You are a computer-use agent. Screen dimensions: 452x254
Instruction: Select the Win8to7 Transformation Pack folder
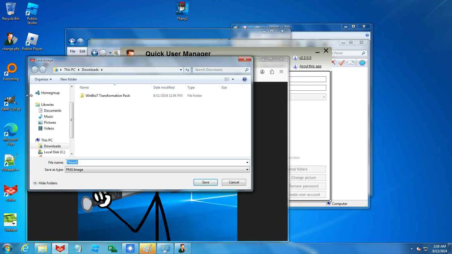(108, 96)
